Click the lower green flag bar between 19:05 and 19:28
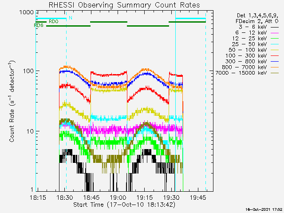The height and width of the screenshot is (213, 284). pyautogui.click(x=148, y=26)
